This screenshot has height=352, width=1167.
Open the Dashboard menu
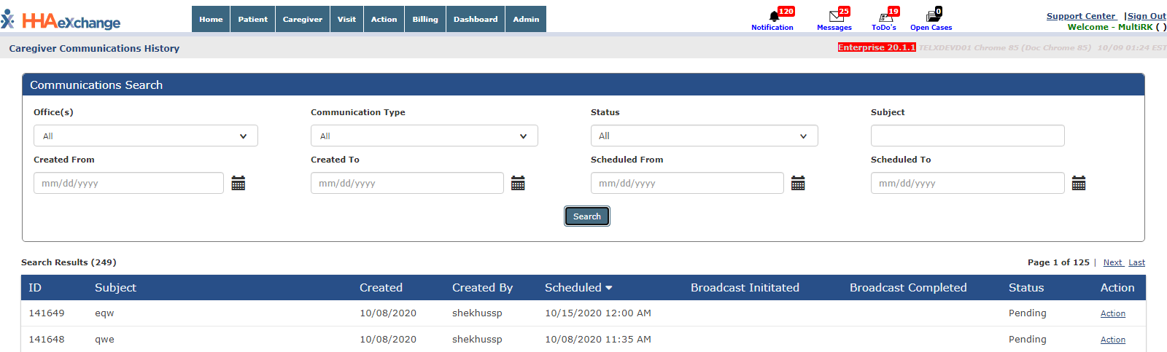coord(476,20)
